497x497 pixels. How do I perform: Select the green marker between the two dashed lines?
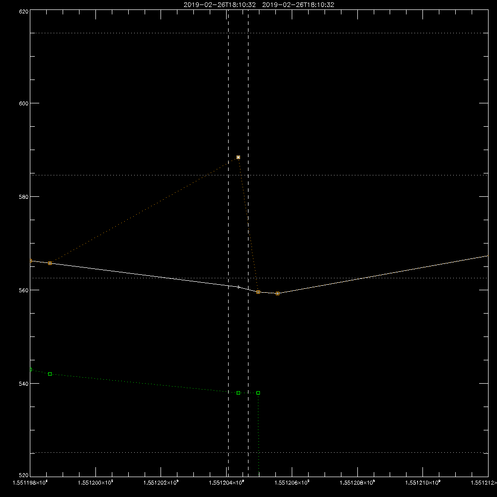[239, 393]
